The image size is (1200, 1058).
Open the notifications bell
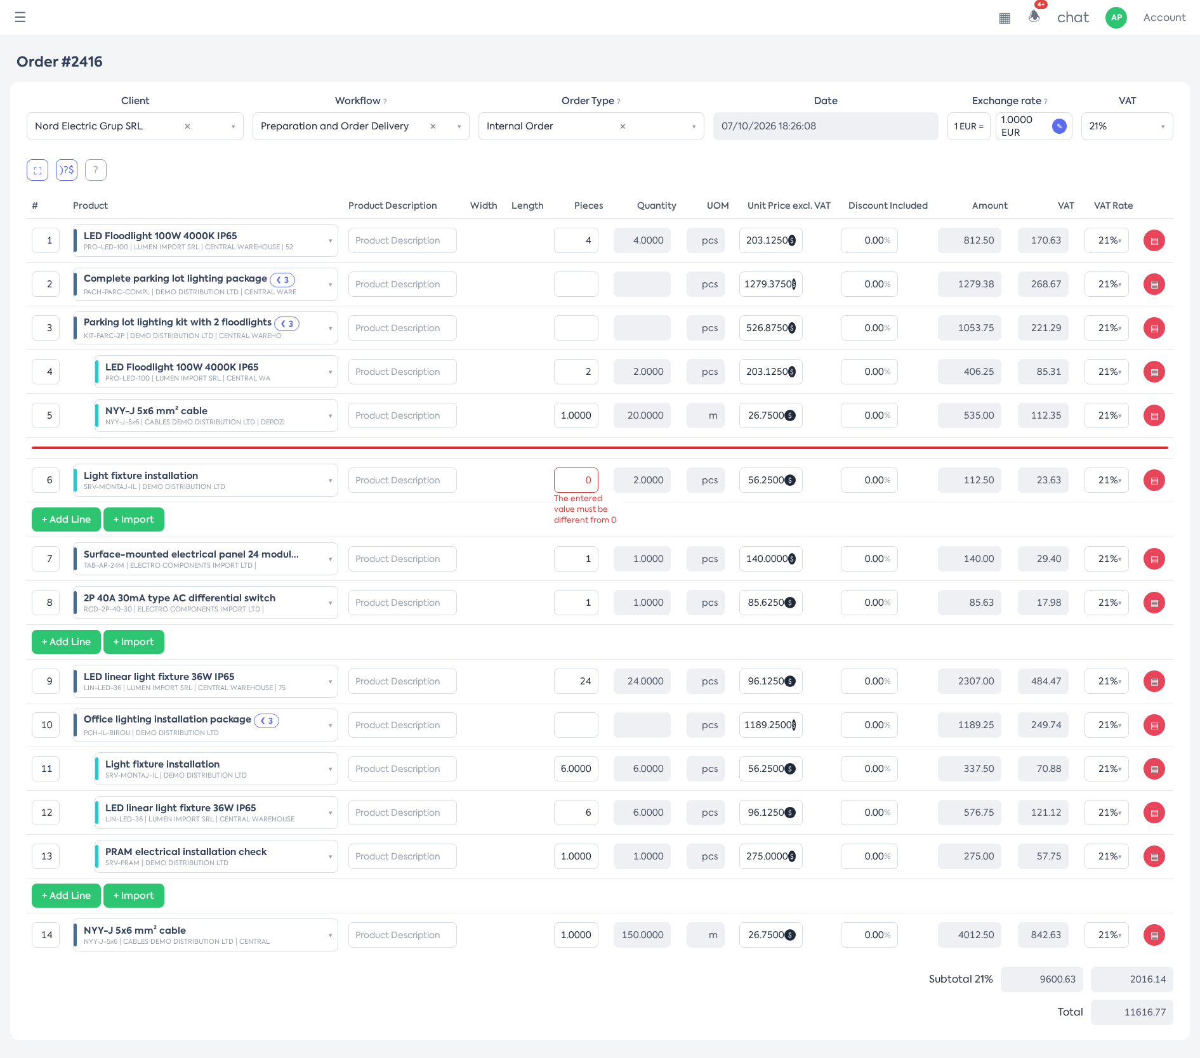pos(1034,16)
